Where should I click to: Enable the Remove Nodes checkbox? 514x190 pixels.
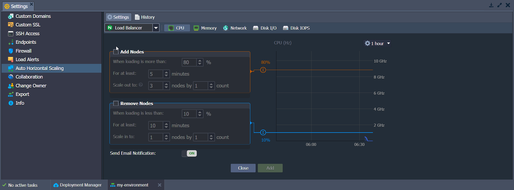(x=116, y=103)
